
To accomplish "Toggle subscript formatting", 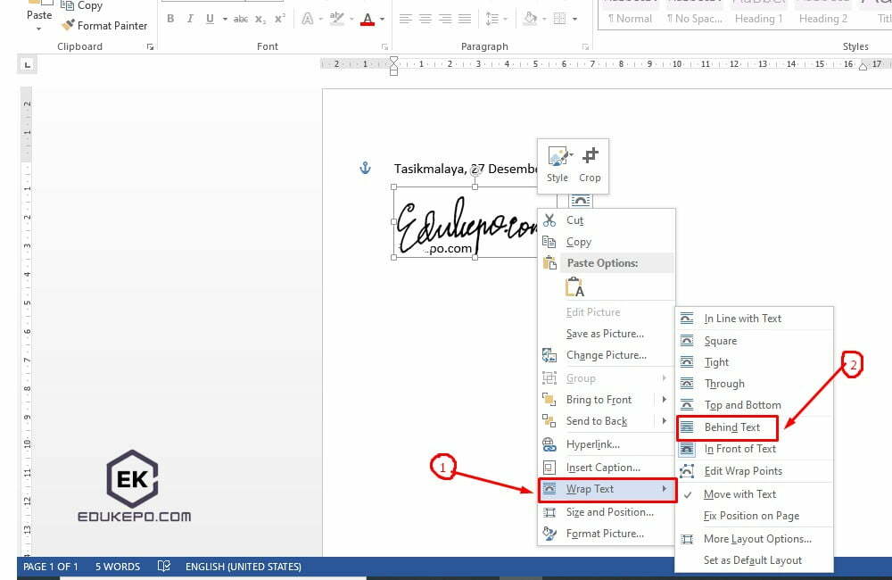I will click(x=259, y=18).
